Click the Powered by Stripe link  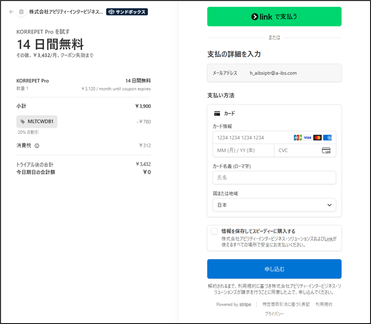pyautogui.click(x=233, y=304)
